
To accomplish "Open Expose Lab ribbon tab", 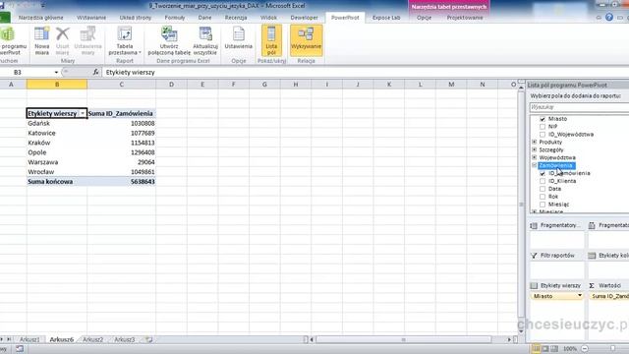I will tap(386, 18).
